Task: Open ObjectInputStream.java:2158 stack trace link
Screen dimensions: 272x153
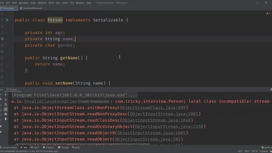Action: (x=169, y=127)
